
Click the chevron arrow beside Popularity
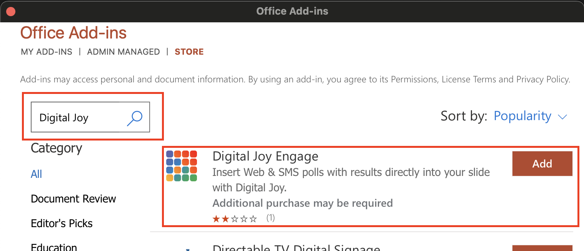[x=562, y=117]
